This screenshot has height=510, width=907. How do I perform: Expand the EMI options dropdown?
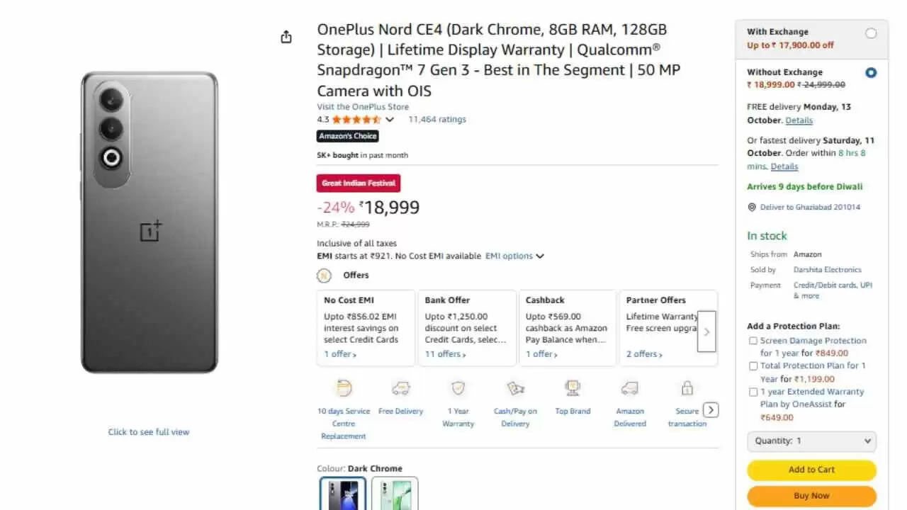point(514,256)
